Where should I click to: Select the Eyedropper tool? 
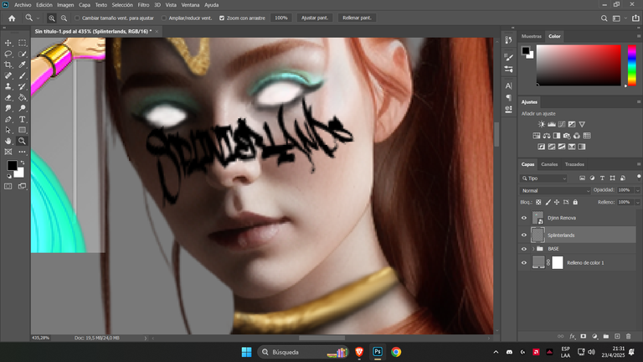coord(22,65)
